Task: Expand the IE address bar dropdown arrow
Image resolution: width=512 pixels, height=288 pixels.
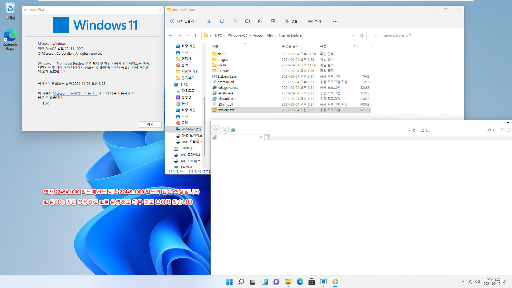Action: tap(409, 130)
